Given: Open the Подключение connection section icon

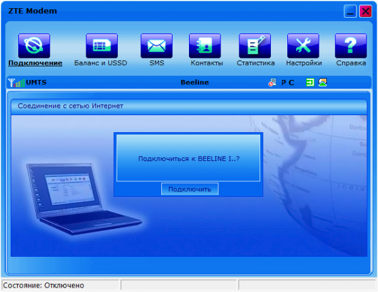Looking at the screenshot, I should tap(34, 46).
